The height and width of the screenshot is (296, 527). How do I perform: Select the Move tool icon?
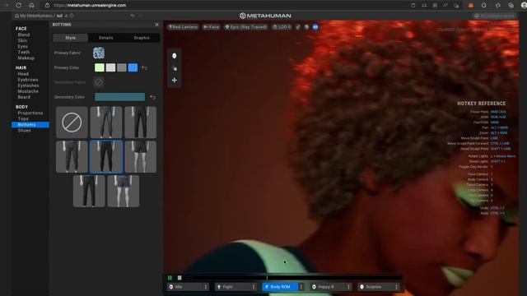point(174,81)
